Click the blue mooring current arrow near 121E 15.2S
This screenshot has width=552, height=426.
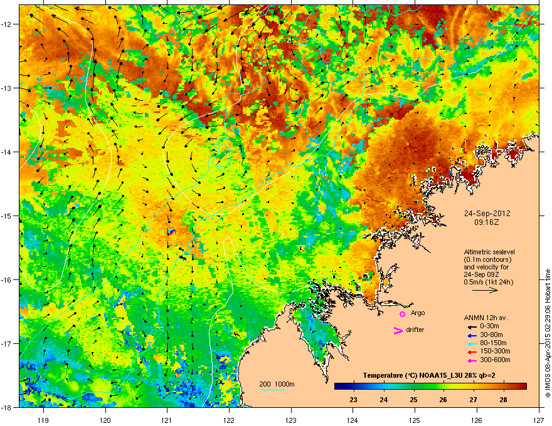click(172, 231)
